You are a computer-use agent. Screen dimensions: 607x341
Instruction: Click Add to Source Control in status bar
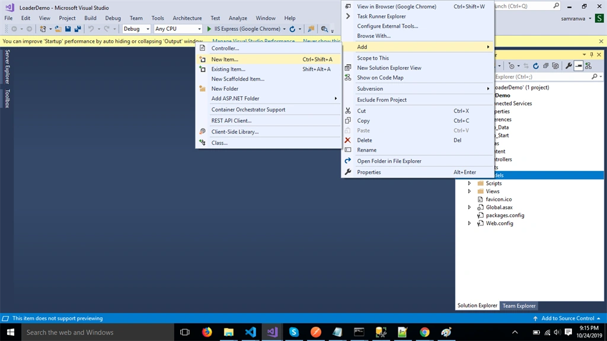[x=567, y=318]
